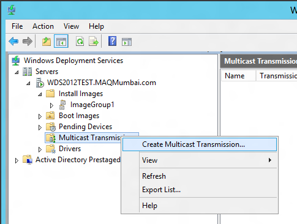Collapse the Install Images node
This screenshot has height=224, width=297.
(40, 94)
